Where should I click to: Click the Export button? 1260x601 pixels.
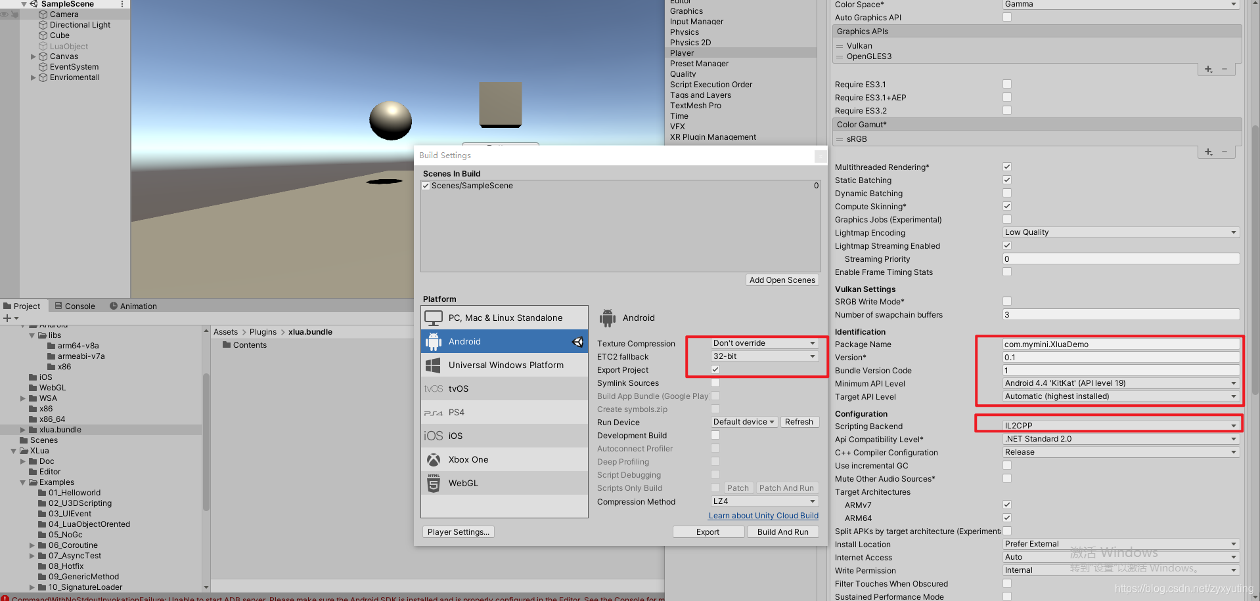[x=708, y=532]
